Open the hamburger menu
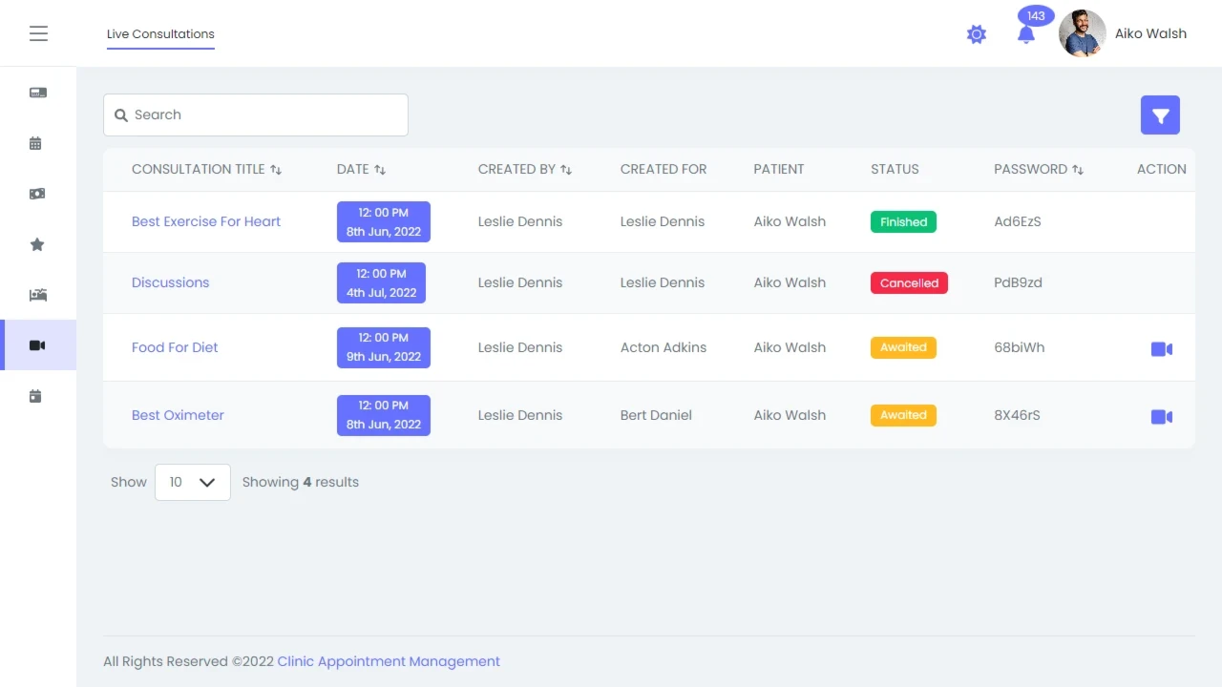The width and height of the screenshot is (1222, 687). tap(38, 34)
